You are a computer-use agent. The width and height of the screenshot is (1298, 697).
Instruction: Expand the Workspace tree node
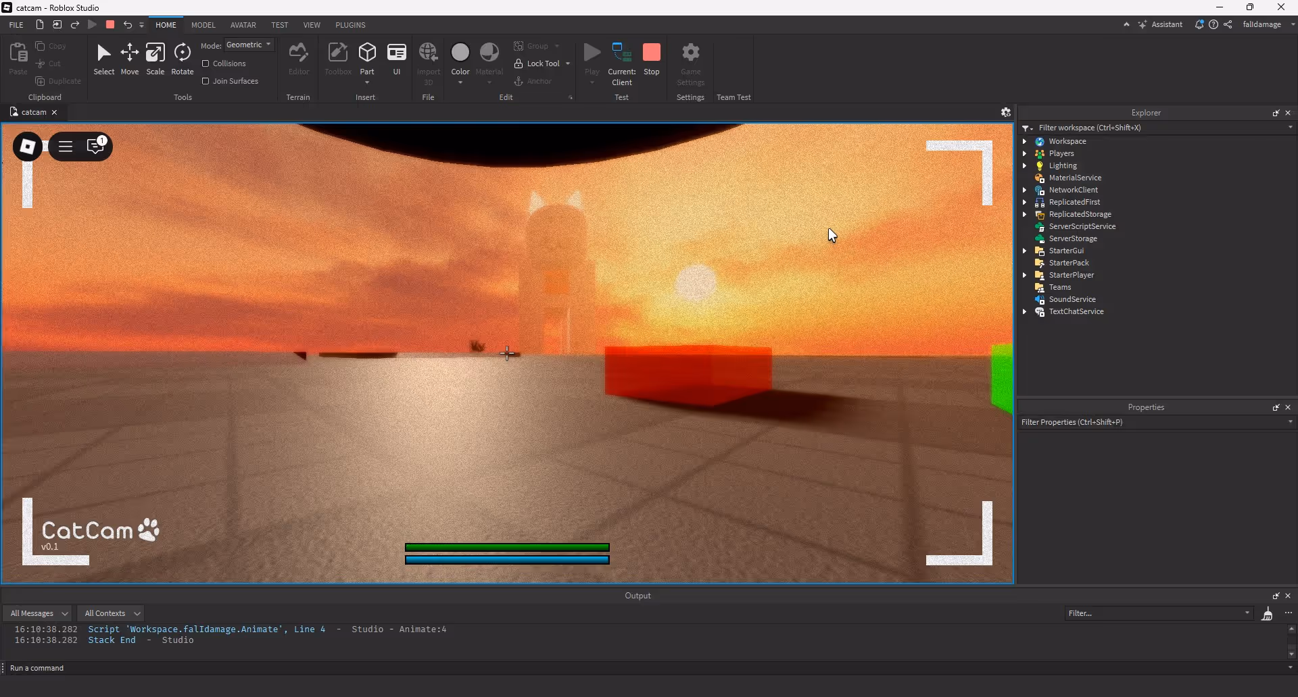coord(1025,141)
